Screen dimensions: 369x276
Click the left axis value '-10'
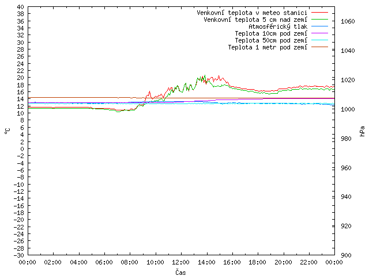(19, 184)
